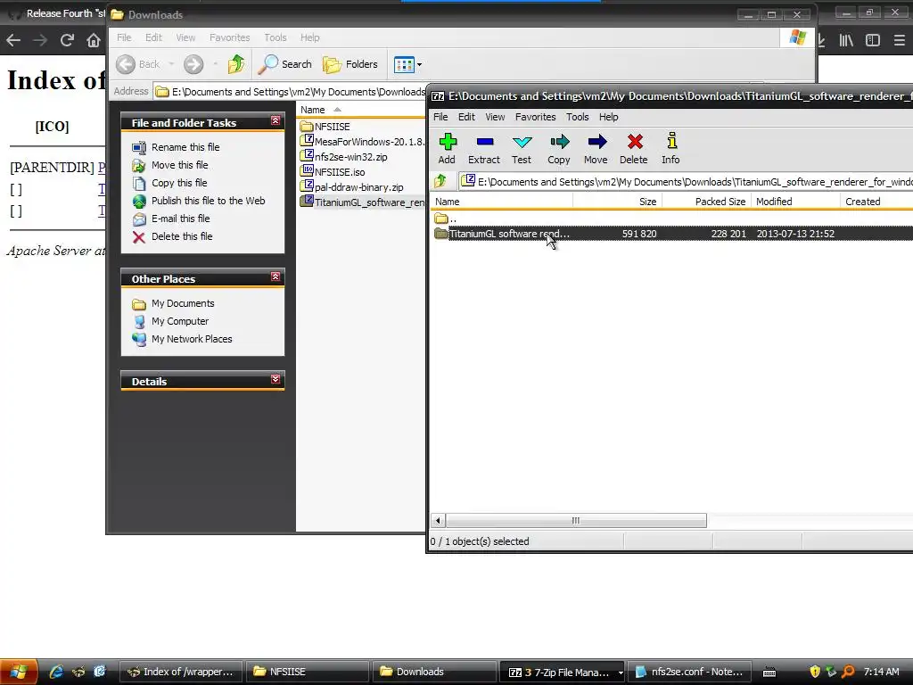The image size is (913, 685).
Task: Click the Copy toolbar icon in 7-Zip
Action: click(x=558, y=149)
